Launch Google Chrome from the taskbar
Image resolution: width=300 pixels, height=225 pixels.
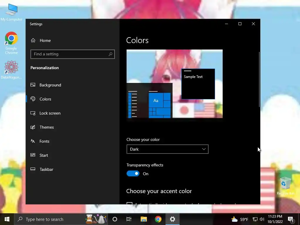[158, 219]
